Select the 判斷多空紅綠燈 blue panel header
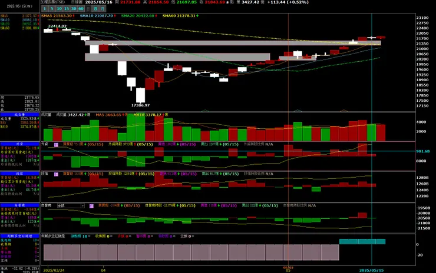The width and height of the screenshot is (436, 273). pos(20,236)
